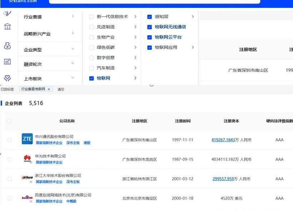Select the 浙江大华 row checkbox

click(10, 179)
